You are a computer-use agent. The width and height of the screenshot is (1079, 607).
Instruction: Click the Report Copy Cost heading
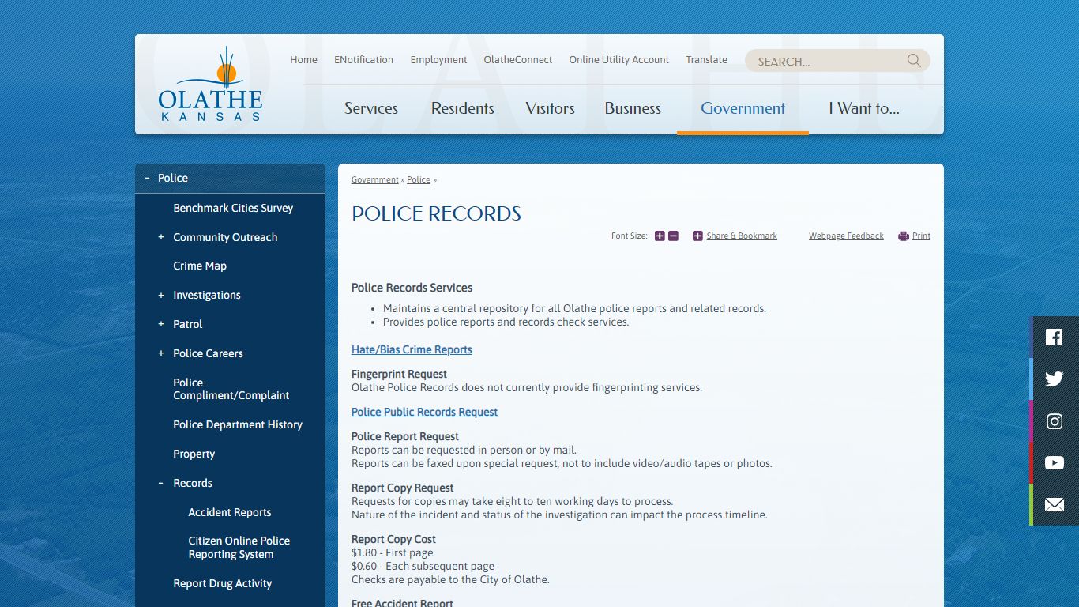[393, 540]
